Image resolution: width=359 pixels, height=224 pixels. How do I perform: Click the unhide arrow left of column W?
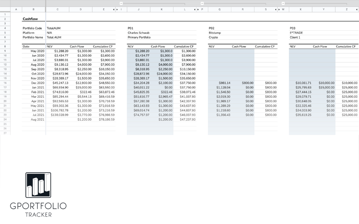(x=279, y=10)
